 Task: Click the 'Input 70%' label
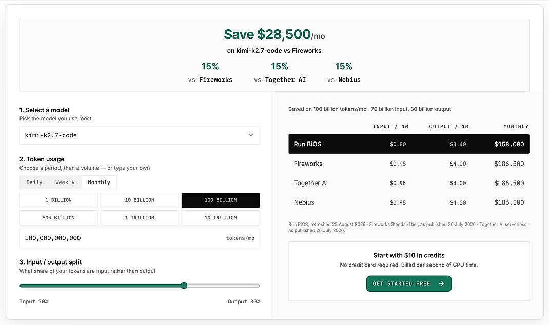(34, 301)
